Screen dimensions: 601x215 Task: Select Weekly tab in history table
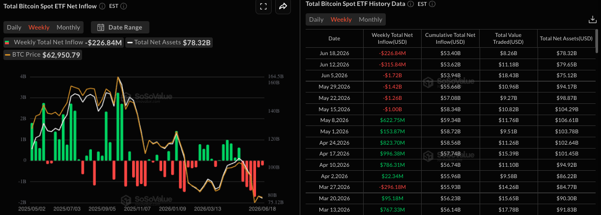[341, 20]
